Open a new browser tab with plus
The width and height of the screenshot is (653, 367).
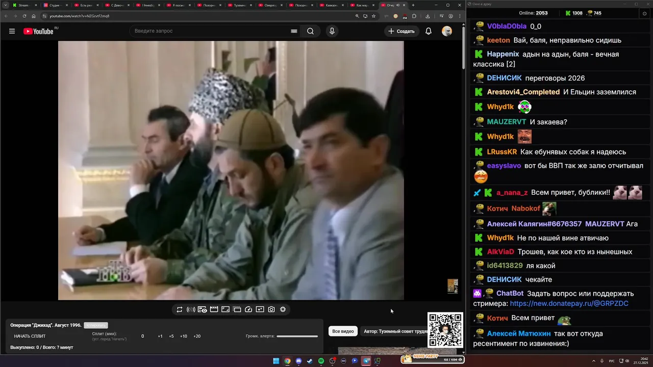pyautogui.click(x=413, y=5)
